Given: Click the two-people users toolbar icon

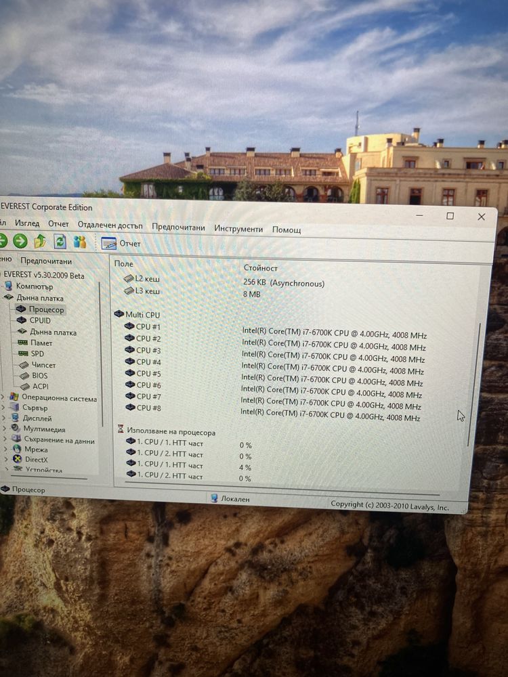Looking at the screenshot, I should (79, 242).
